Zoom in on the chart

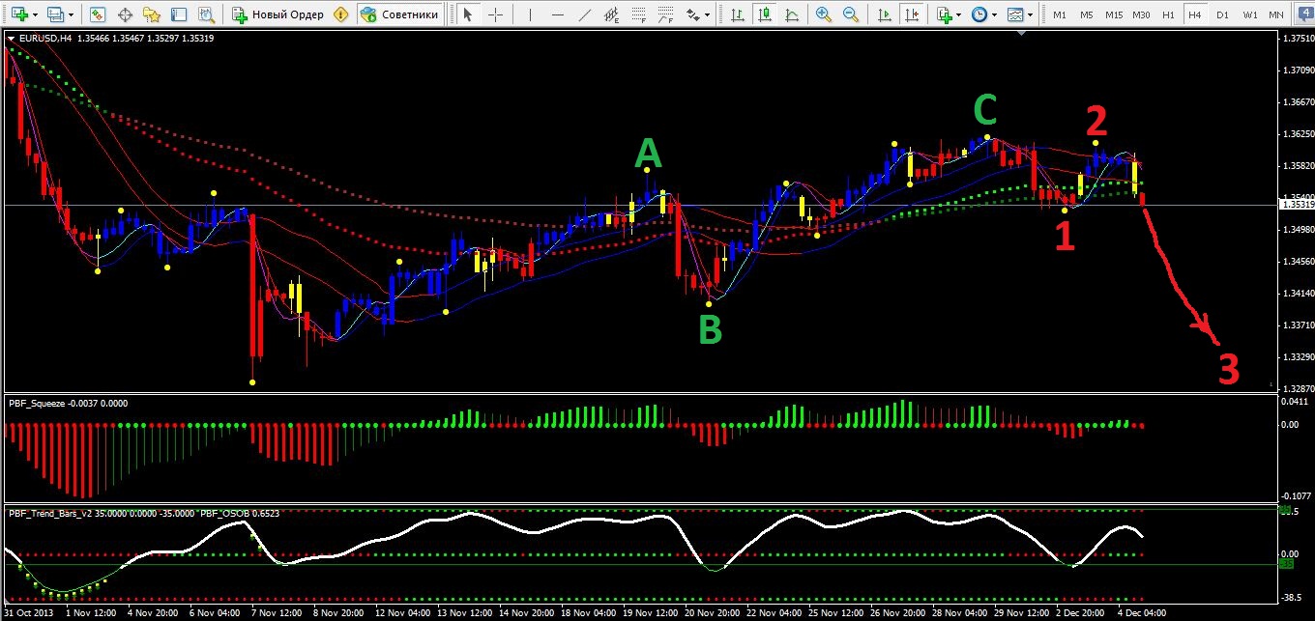pos(823,14)
